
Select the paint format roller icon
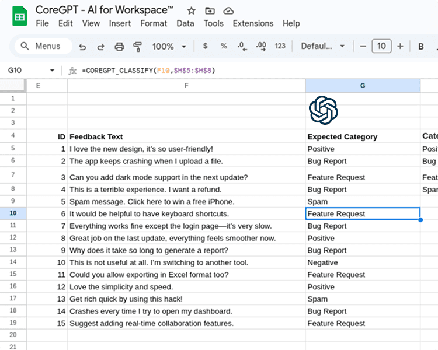tap(138, 47)
